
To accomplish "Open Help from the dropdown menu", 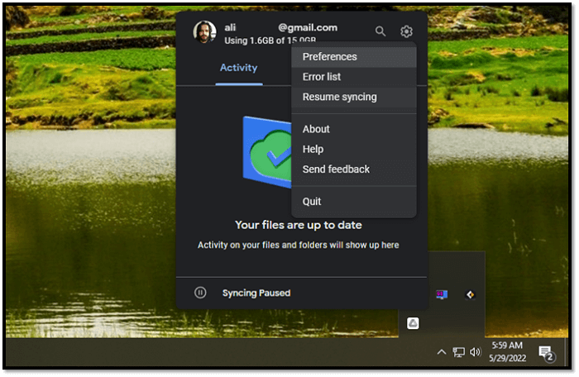I will pos(313,149).
